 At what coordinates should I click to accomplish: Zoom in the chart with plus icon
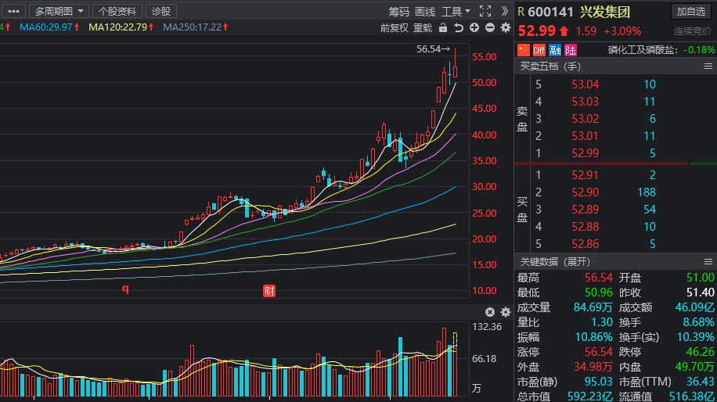pos(474,28)
